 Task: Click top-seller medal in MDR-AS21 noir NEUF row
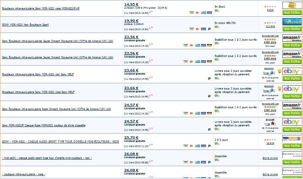click(x=279, y=71)
